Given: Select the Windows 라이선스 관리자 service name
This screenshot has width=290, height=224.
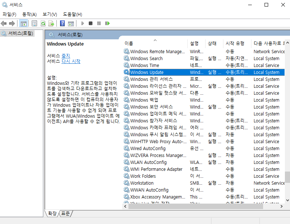Looking at the screenshot, I should (158, 86).
